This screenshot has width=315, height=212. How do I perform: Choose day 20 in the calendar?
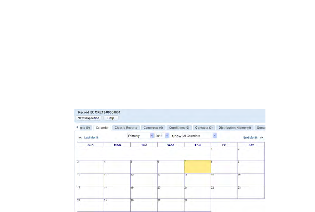coord(171,192)
